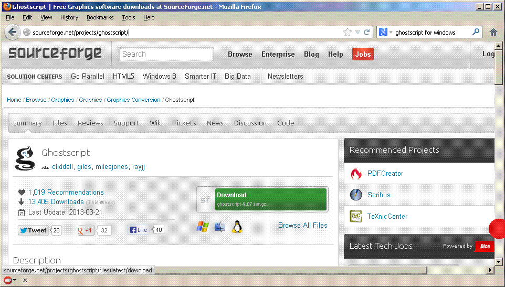Click the Ghostscript project logo
This screenshot has height=287, width=505.
25,158
